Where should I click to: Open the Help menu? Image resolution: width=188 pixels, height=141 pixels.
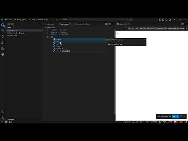(46, 20)
